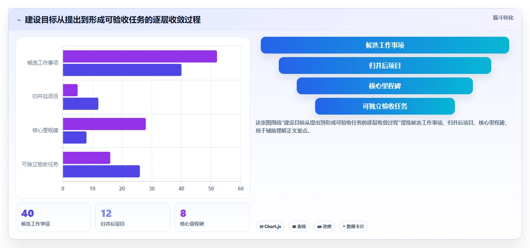Click the x-axis tick label 30
The image size is (530, 248).
tap(152, 188)
